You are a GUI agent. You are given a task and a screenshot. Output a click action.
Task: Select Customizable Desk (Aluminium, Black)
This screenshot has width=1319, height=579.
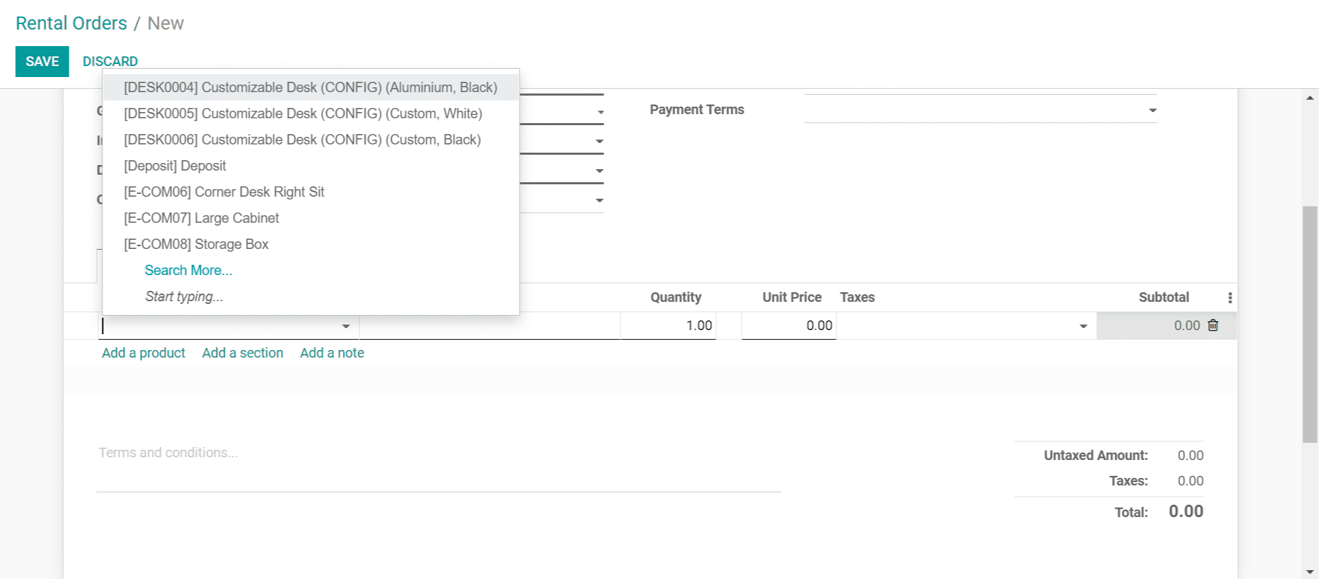310,87
